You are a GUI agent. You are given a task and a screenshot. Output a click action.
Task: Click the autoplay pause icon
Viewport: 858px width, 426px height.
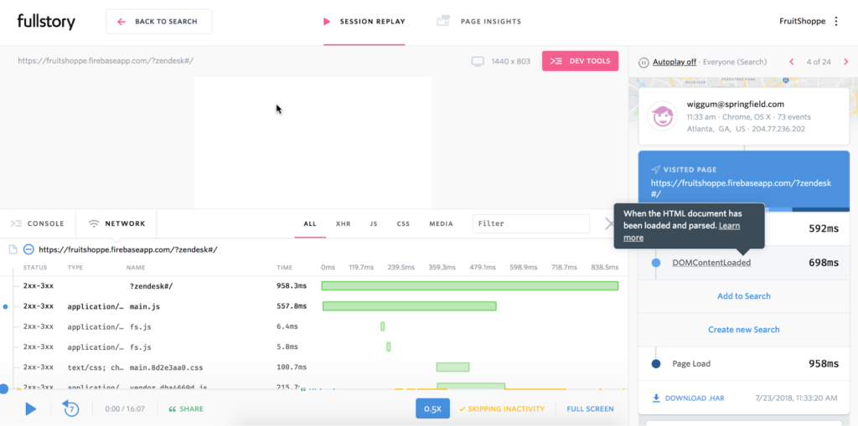point(643,62)
